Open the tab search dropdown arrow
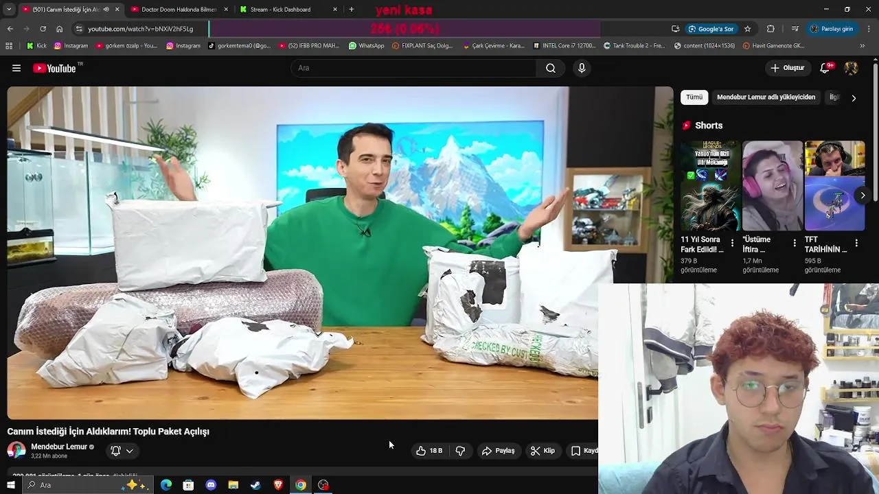The image size is (879, 494). [x=9, y=10]
